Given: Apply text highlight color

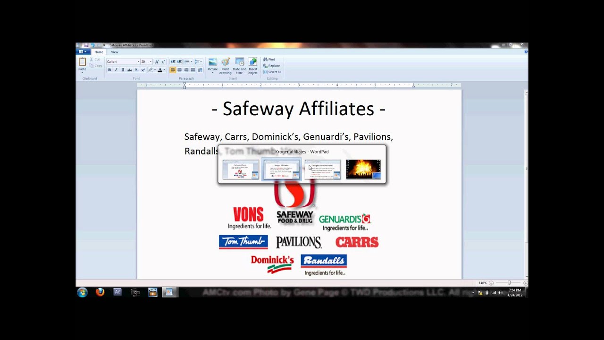Looking at the screenshot, I should point(150,70).
